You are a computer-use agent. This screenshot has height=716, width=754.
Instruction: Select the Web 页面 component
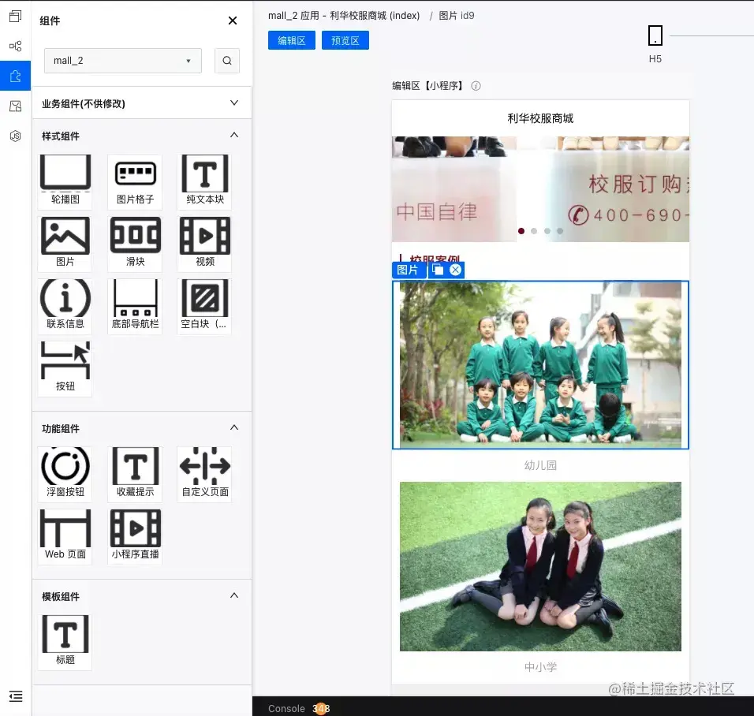pos(65,536)
